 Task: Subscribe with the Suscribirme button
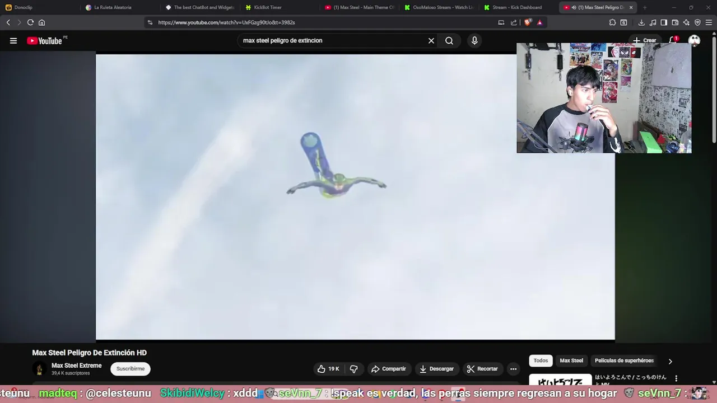[131, 369]
